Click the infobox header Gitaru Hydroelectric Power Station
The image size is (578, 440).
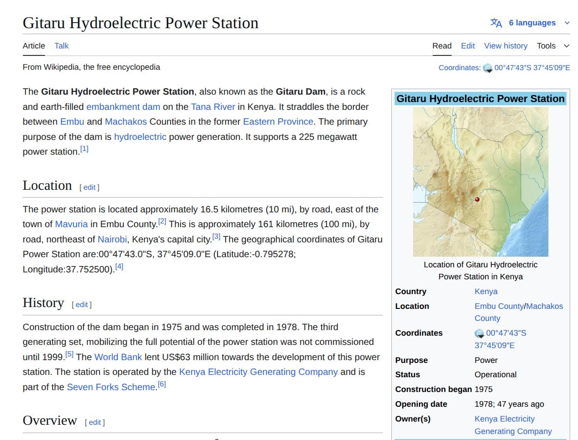point(481,98)
